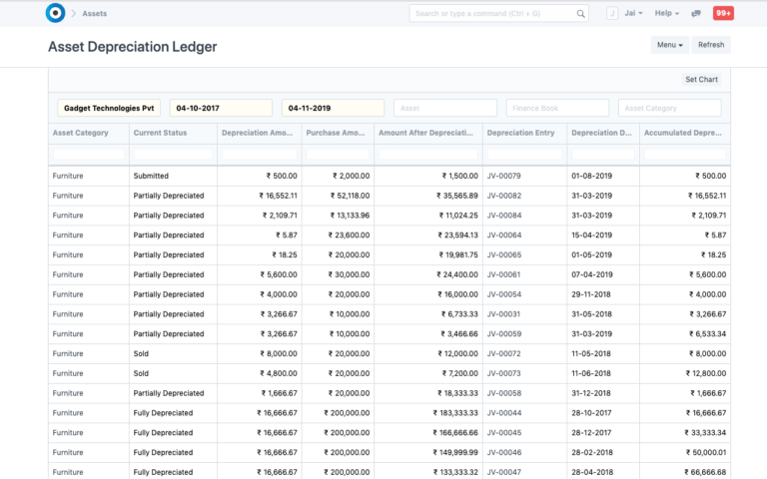Open the 99+ notifications badge
The width and height of the screenshot is (767, 479).
coord(723,13)
